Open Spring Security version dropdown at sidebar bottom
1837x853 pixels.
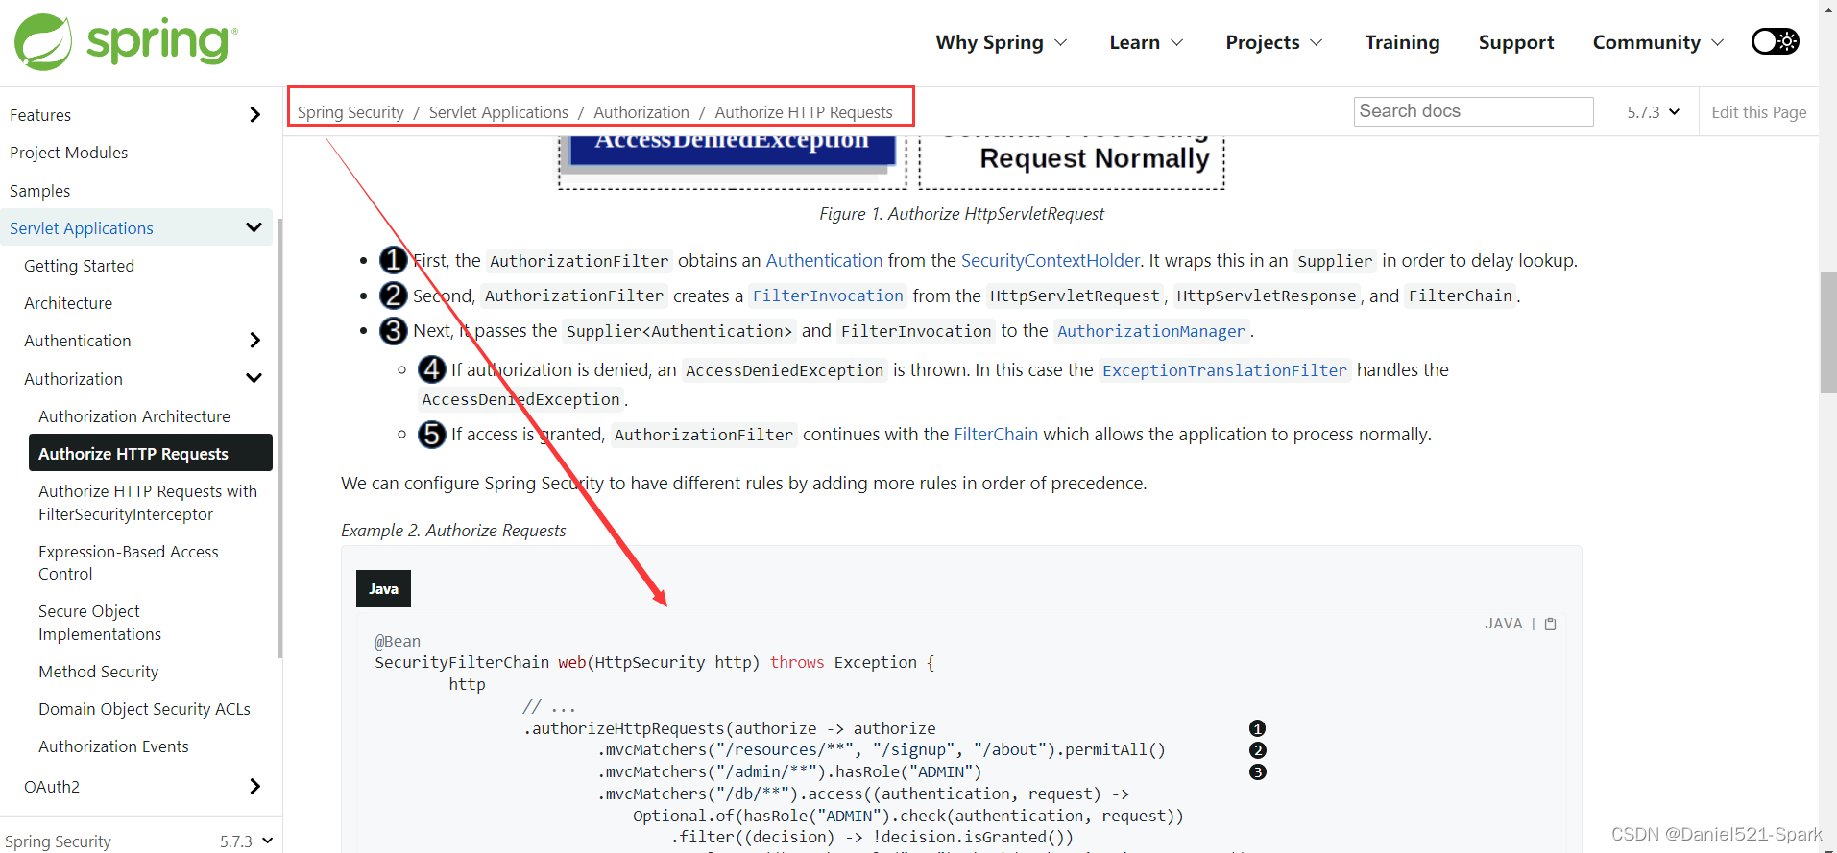247,841
